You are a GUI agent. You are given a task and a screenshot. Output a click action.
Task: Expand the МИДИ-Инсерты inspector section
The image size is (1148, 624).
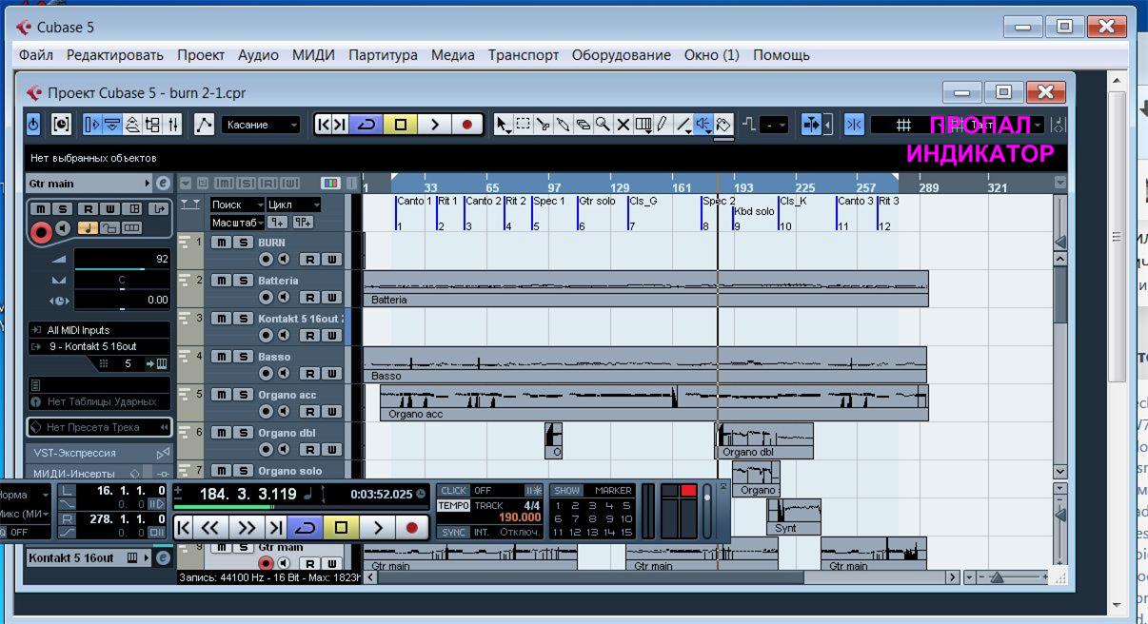click(100, 473)
